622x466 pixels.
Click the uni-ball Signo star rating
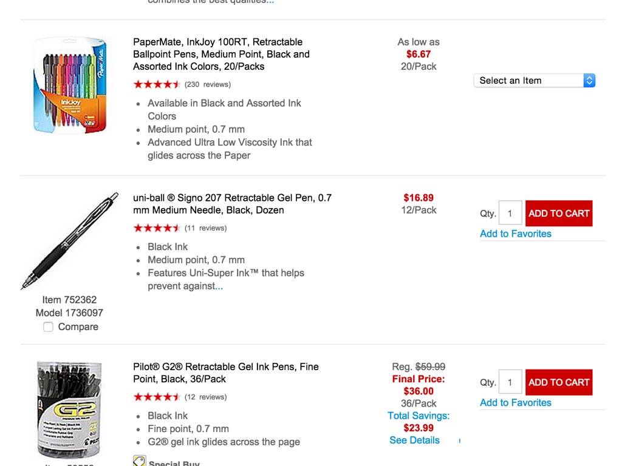(x=157, y=228)
